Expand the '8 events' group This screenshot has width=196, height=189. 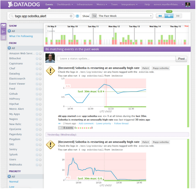66,128
